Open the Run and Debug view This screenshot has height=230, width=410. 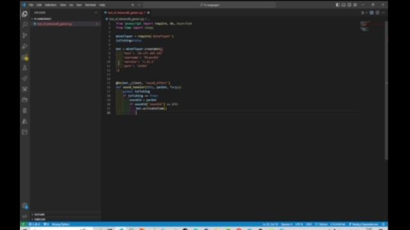24,46
